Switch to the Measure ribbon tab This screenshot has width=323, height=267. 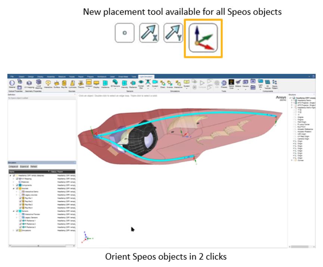click(62, 77)
